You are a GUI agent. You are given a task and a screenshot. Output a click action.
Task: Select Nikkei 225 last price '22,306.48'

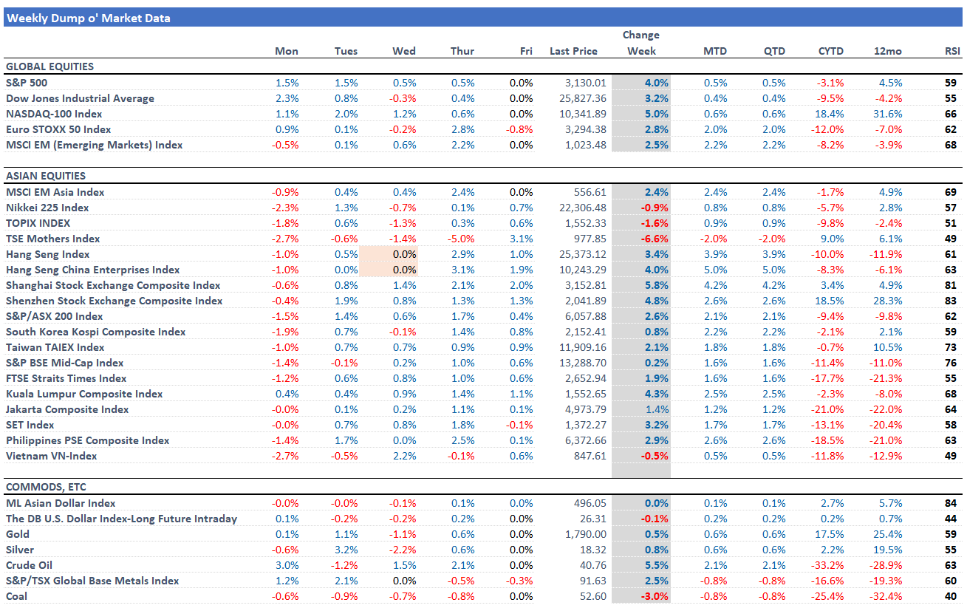point(581,208)
